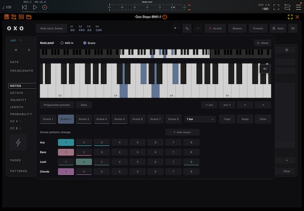The image size is (304, 211).
Task: Open the orange mixer faders icon
Action: (21, 17)
